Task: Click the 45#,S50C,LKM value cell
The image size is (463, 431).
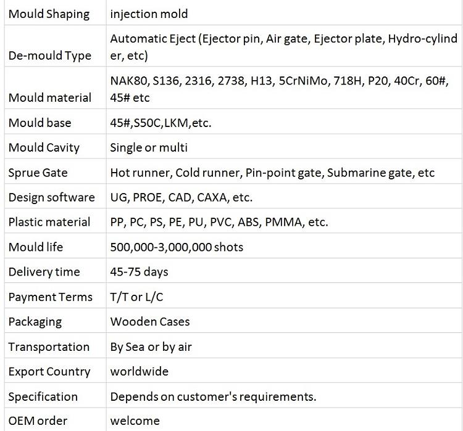Action: (x=284, y=121)
